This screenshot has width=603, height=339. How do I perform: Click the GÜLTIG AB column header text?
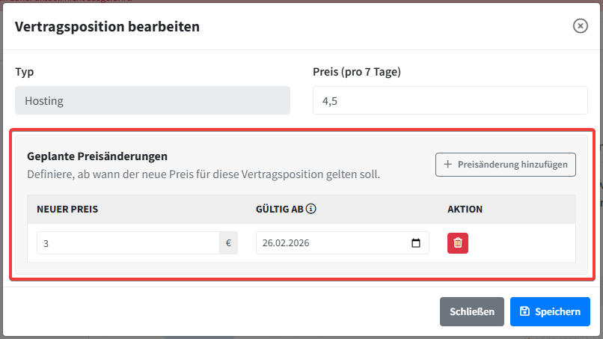tap(280, 209)
